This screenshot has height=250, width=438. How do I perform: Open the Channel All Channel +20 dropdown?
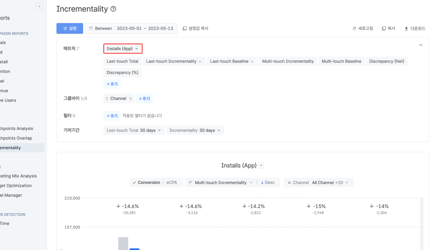point(318,182)
